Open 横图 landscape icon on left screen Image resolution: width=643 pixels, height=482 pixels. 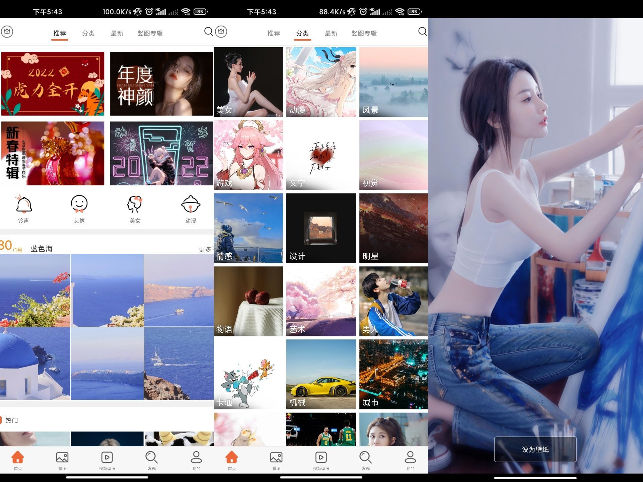coord(62,461)
